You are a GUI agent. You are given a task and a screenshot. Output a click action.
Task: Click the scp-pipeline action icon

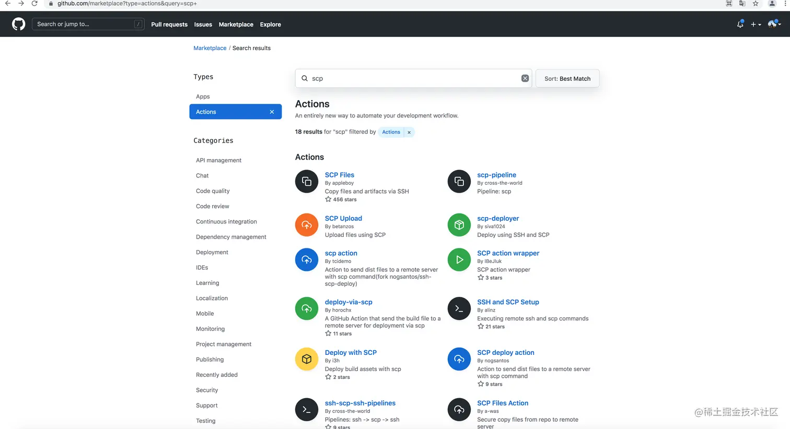pyautogui.click(x=459, y=181)
